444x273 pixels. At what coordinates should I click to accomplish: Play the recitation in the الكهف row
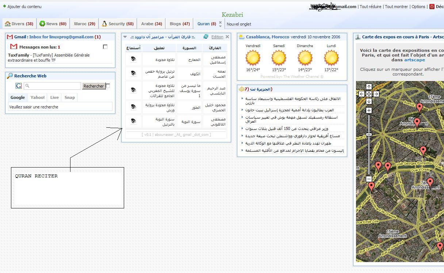[x=133, y=73]
